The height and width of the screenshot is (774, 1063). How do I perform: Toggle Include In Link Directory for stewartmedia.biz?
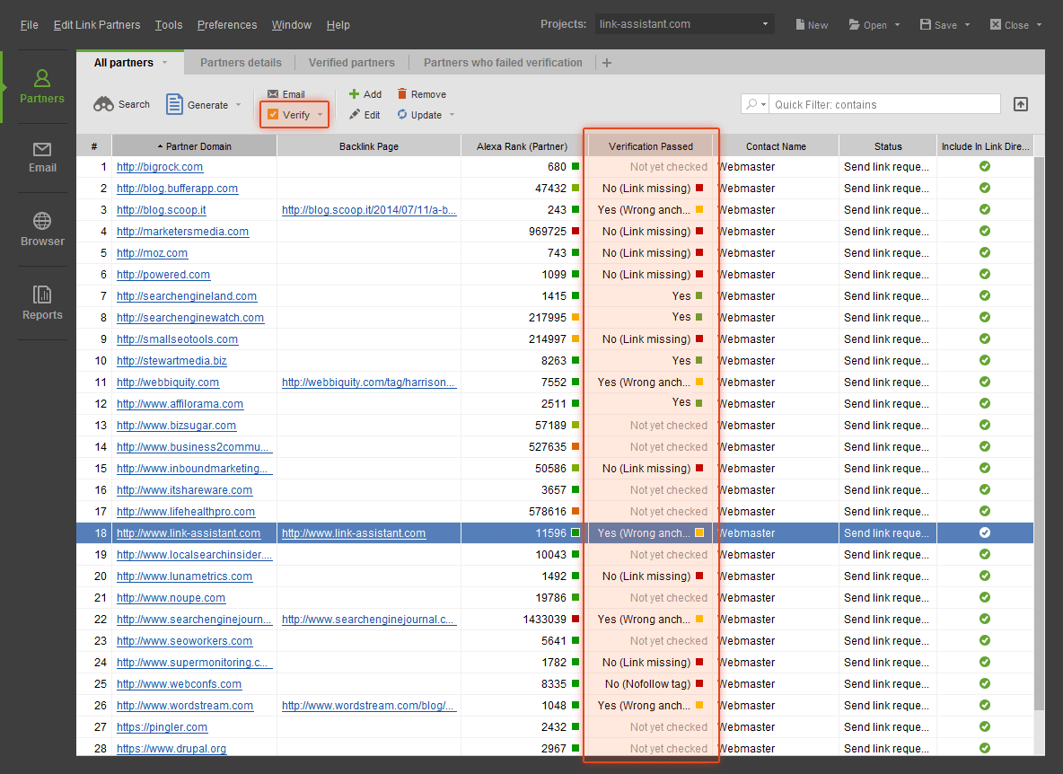click(985, 361)
